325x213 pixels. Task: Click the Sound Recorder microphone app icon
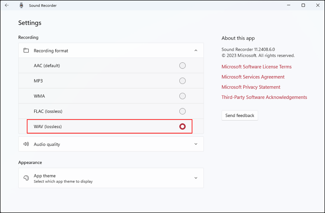click(x=21, y=6)
